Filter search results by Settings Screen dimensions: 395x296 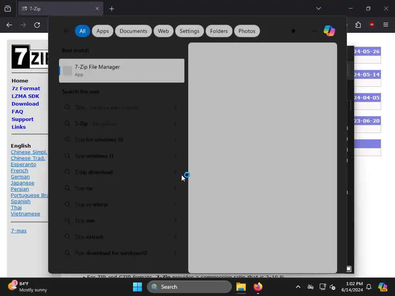tap(189, 31)
